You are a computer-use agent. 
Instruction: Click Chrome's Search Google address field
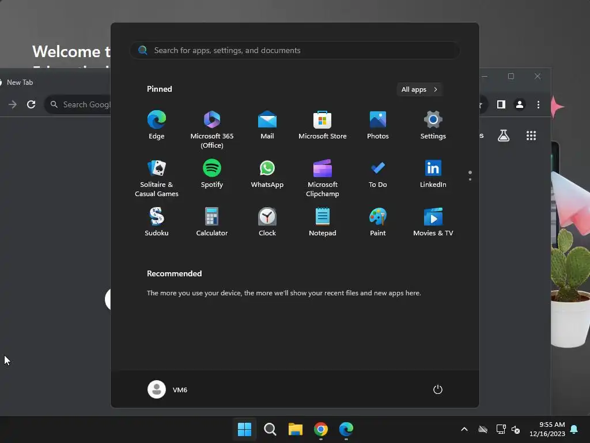(x=77, y=105)
